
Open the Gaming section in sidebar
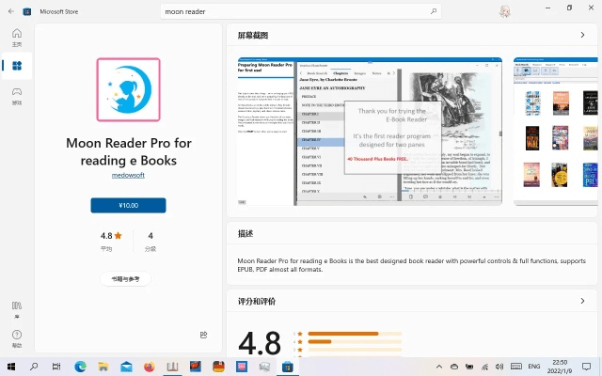coord(17,96)
